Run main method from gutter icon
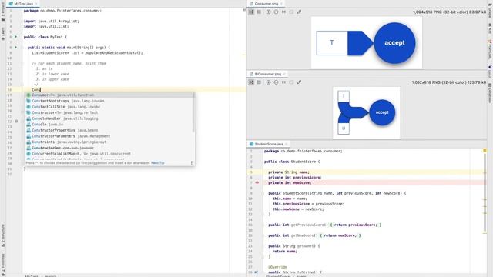493x277 pixels. (x=15, y=48)
